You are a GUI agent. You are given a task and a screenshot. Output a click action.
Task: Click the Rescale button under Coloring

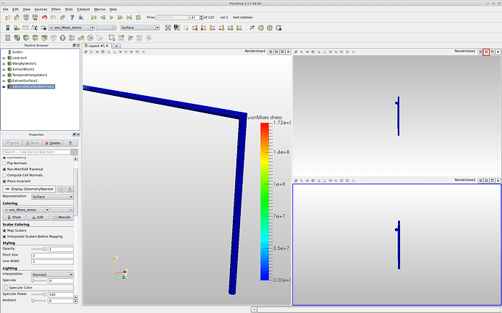click(61, 216)
